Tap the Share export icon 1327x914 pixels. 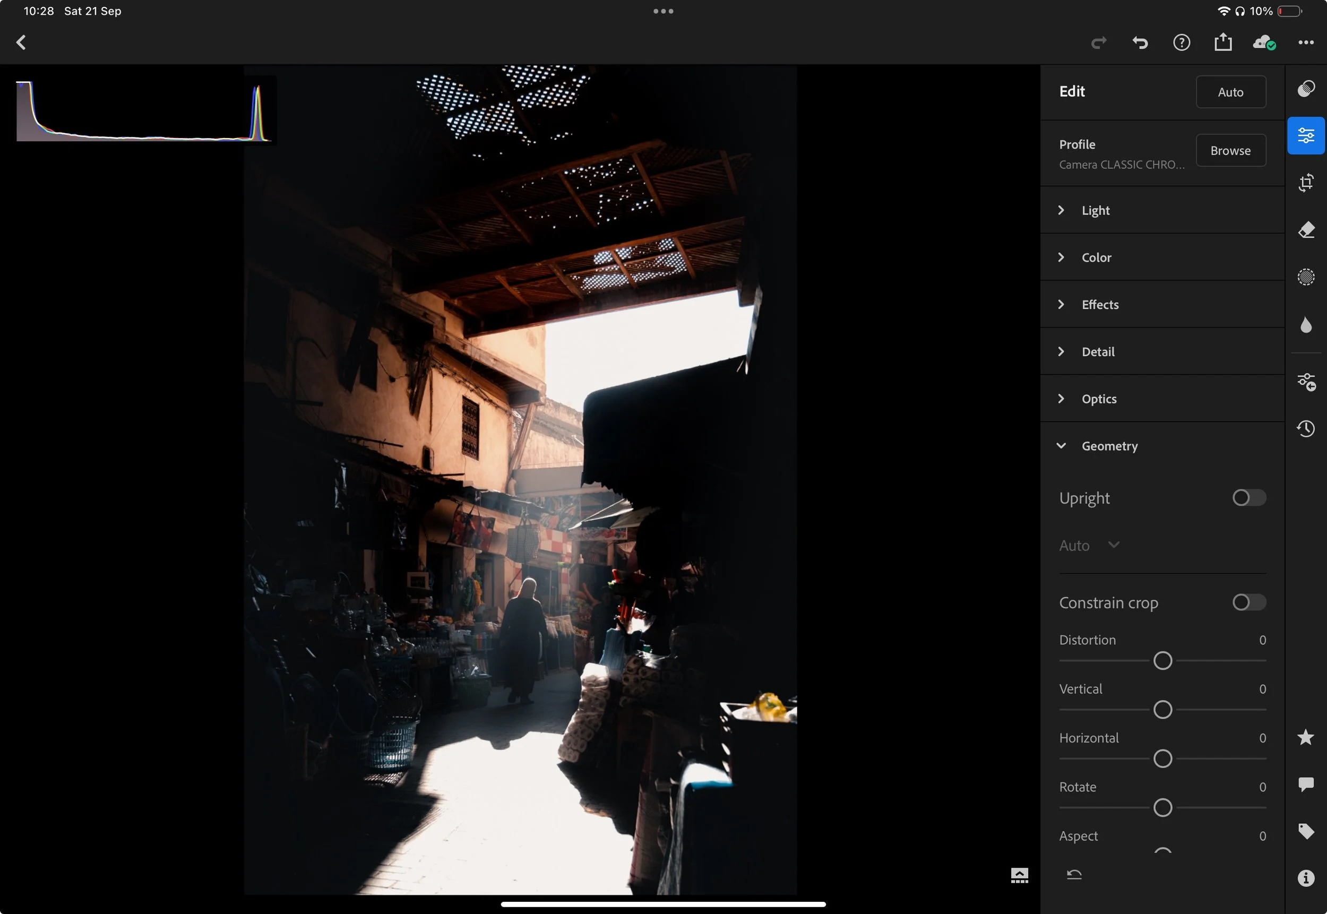(x=1222, y=42)
